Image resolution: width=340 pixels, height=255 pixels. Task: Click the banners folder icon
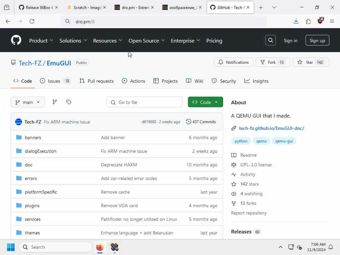tap(19, 137)
